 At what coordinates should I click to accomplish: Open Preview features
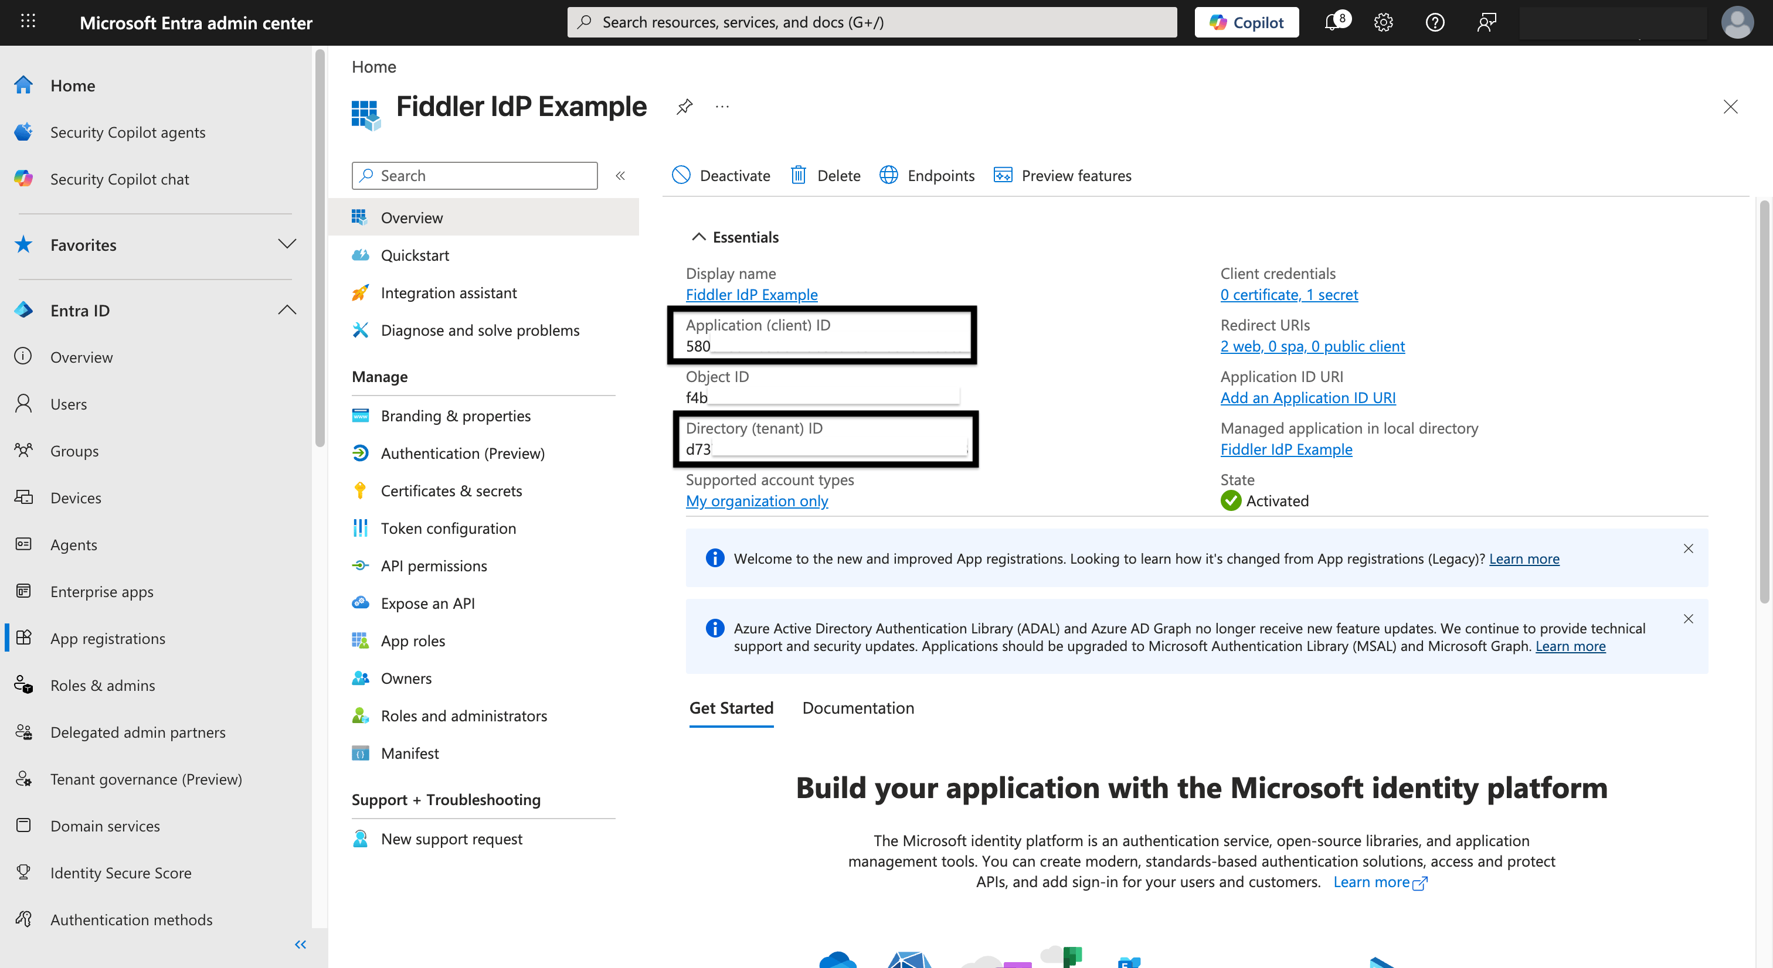click(1062, 175)
